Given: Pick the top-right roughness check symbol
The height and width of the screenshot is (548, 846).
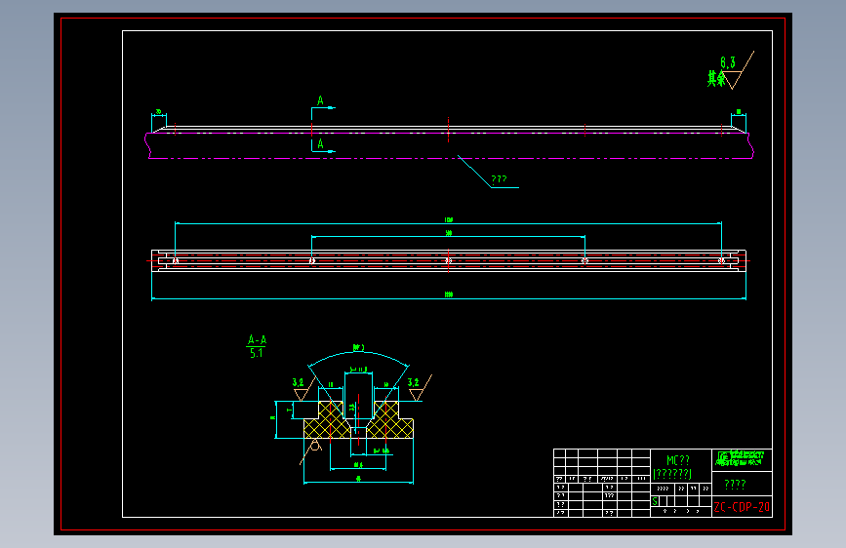Looking at the screenshot, I should point(739,70).
